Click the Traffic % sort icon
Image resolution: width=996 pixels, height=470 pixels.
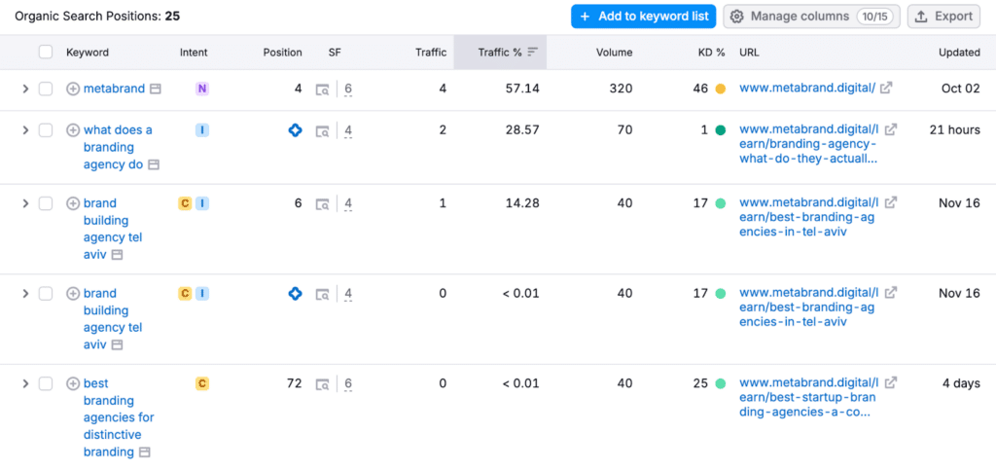click(x=533, y=53)
